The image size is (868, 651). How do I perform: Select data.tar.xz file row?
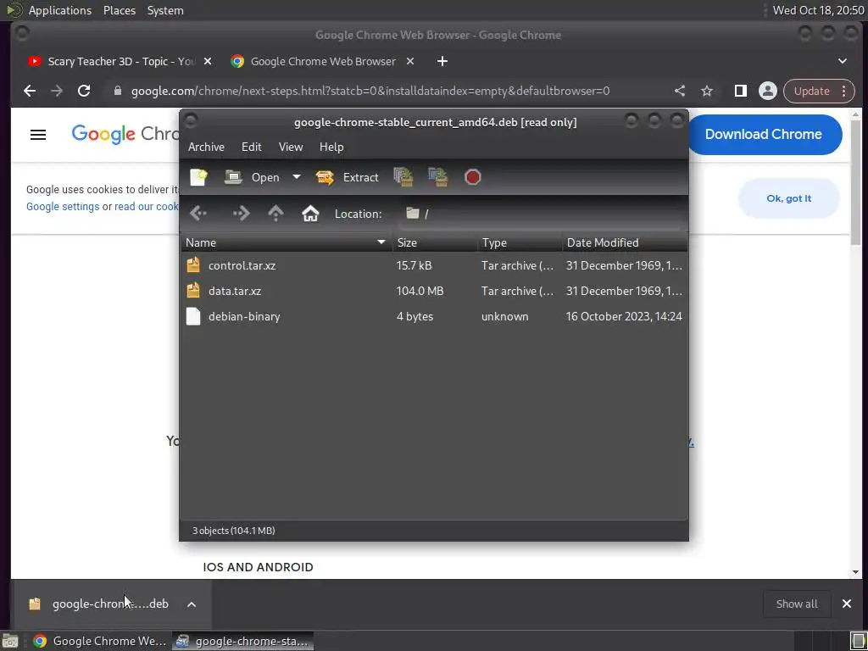435,292
